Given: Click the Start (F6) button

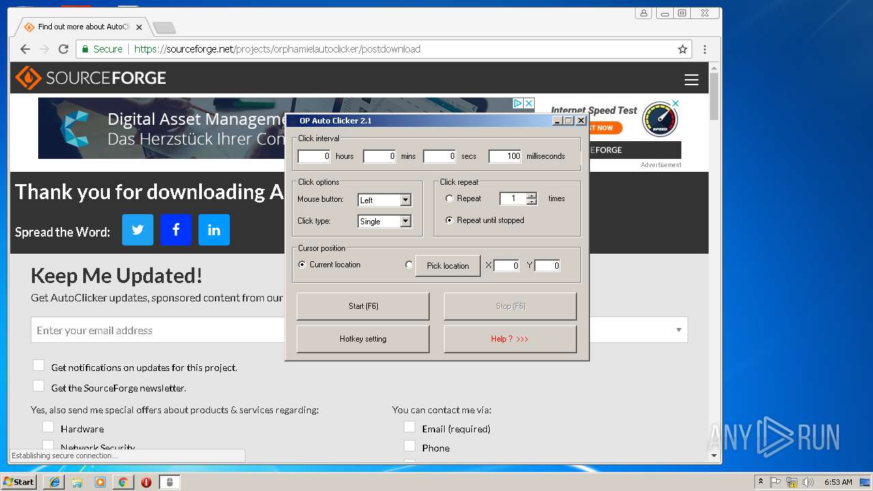Looking at the screenshot, I should point(363,306).
